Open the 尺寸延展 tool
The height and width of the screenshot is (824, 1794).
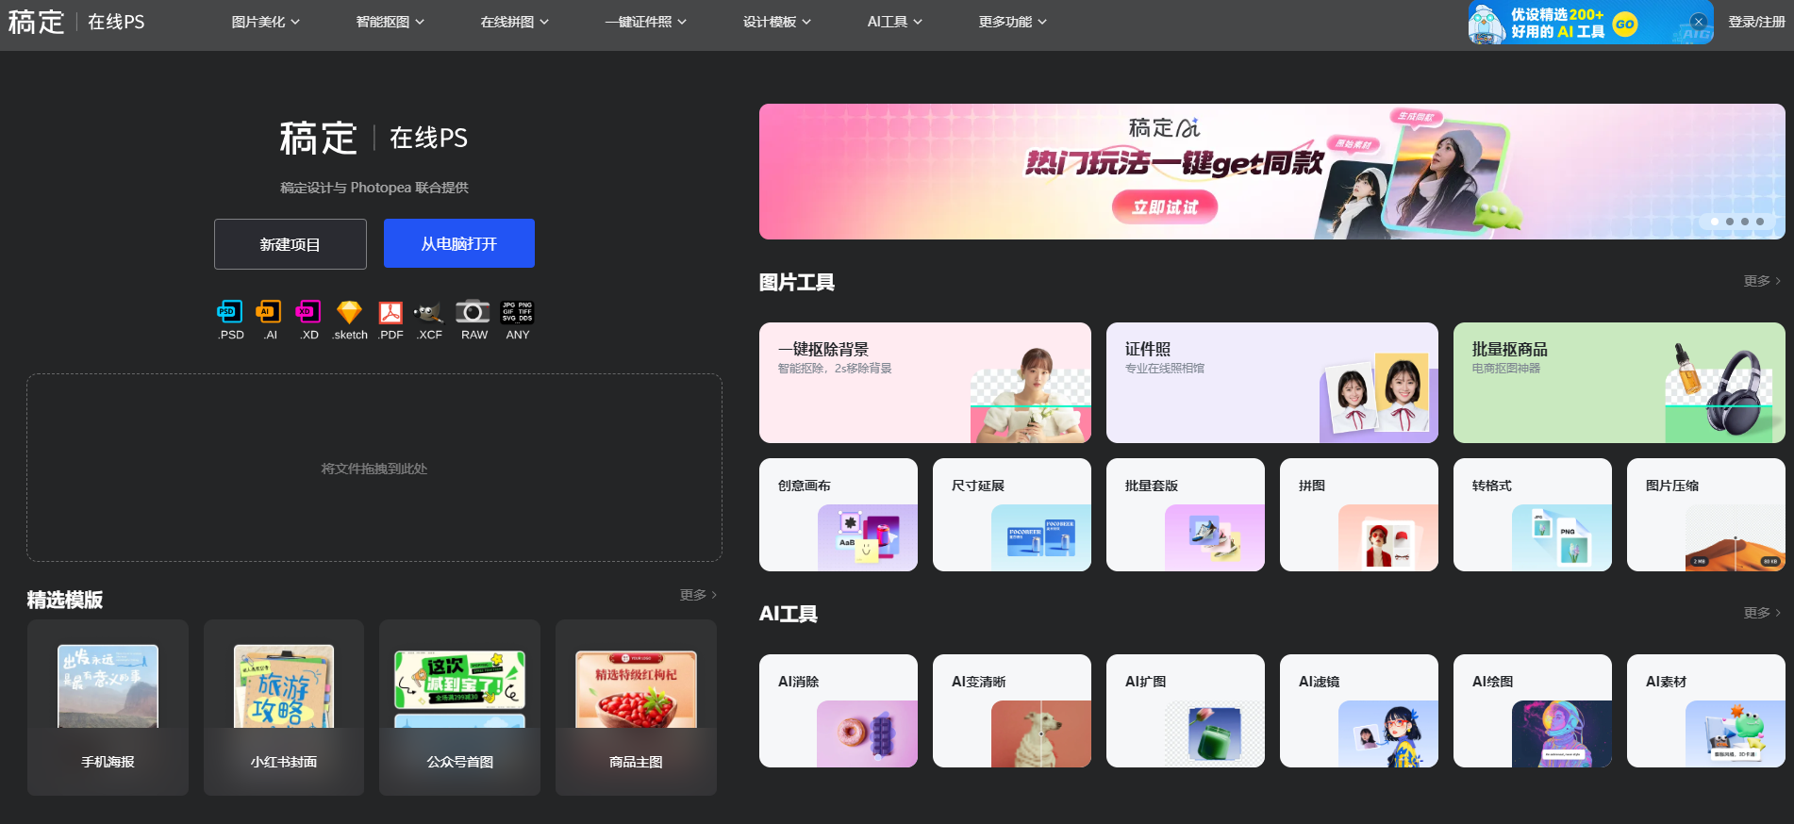coord(1012,515)
